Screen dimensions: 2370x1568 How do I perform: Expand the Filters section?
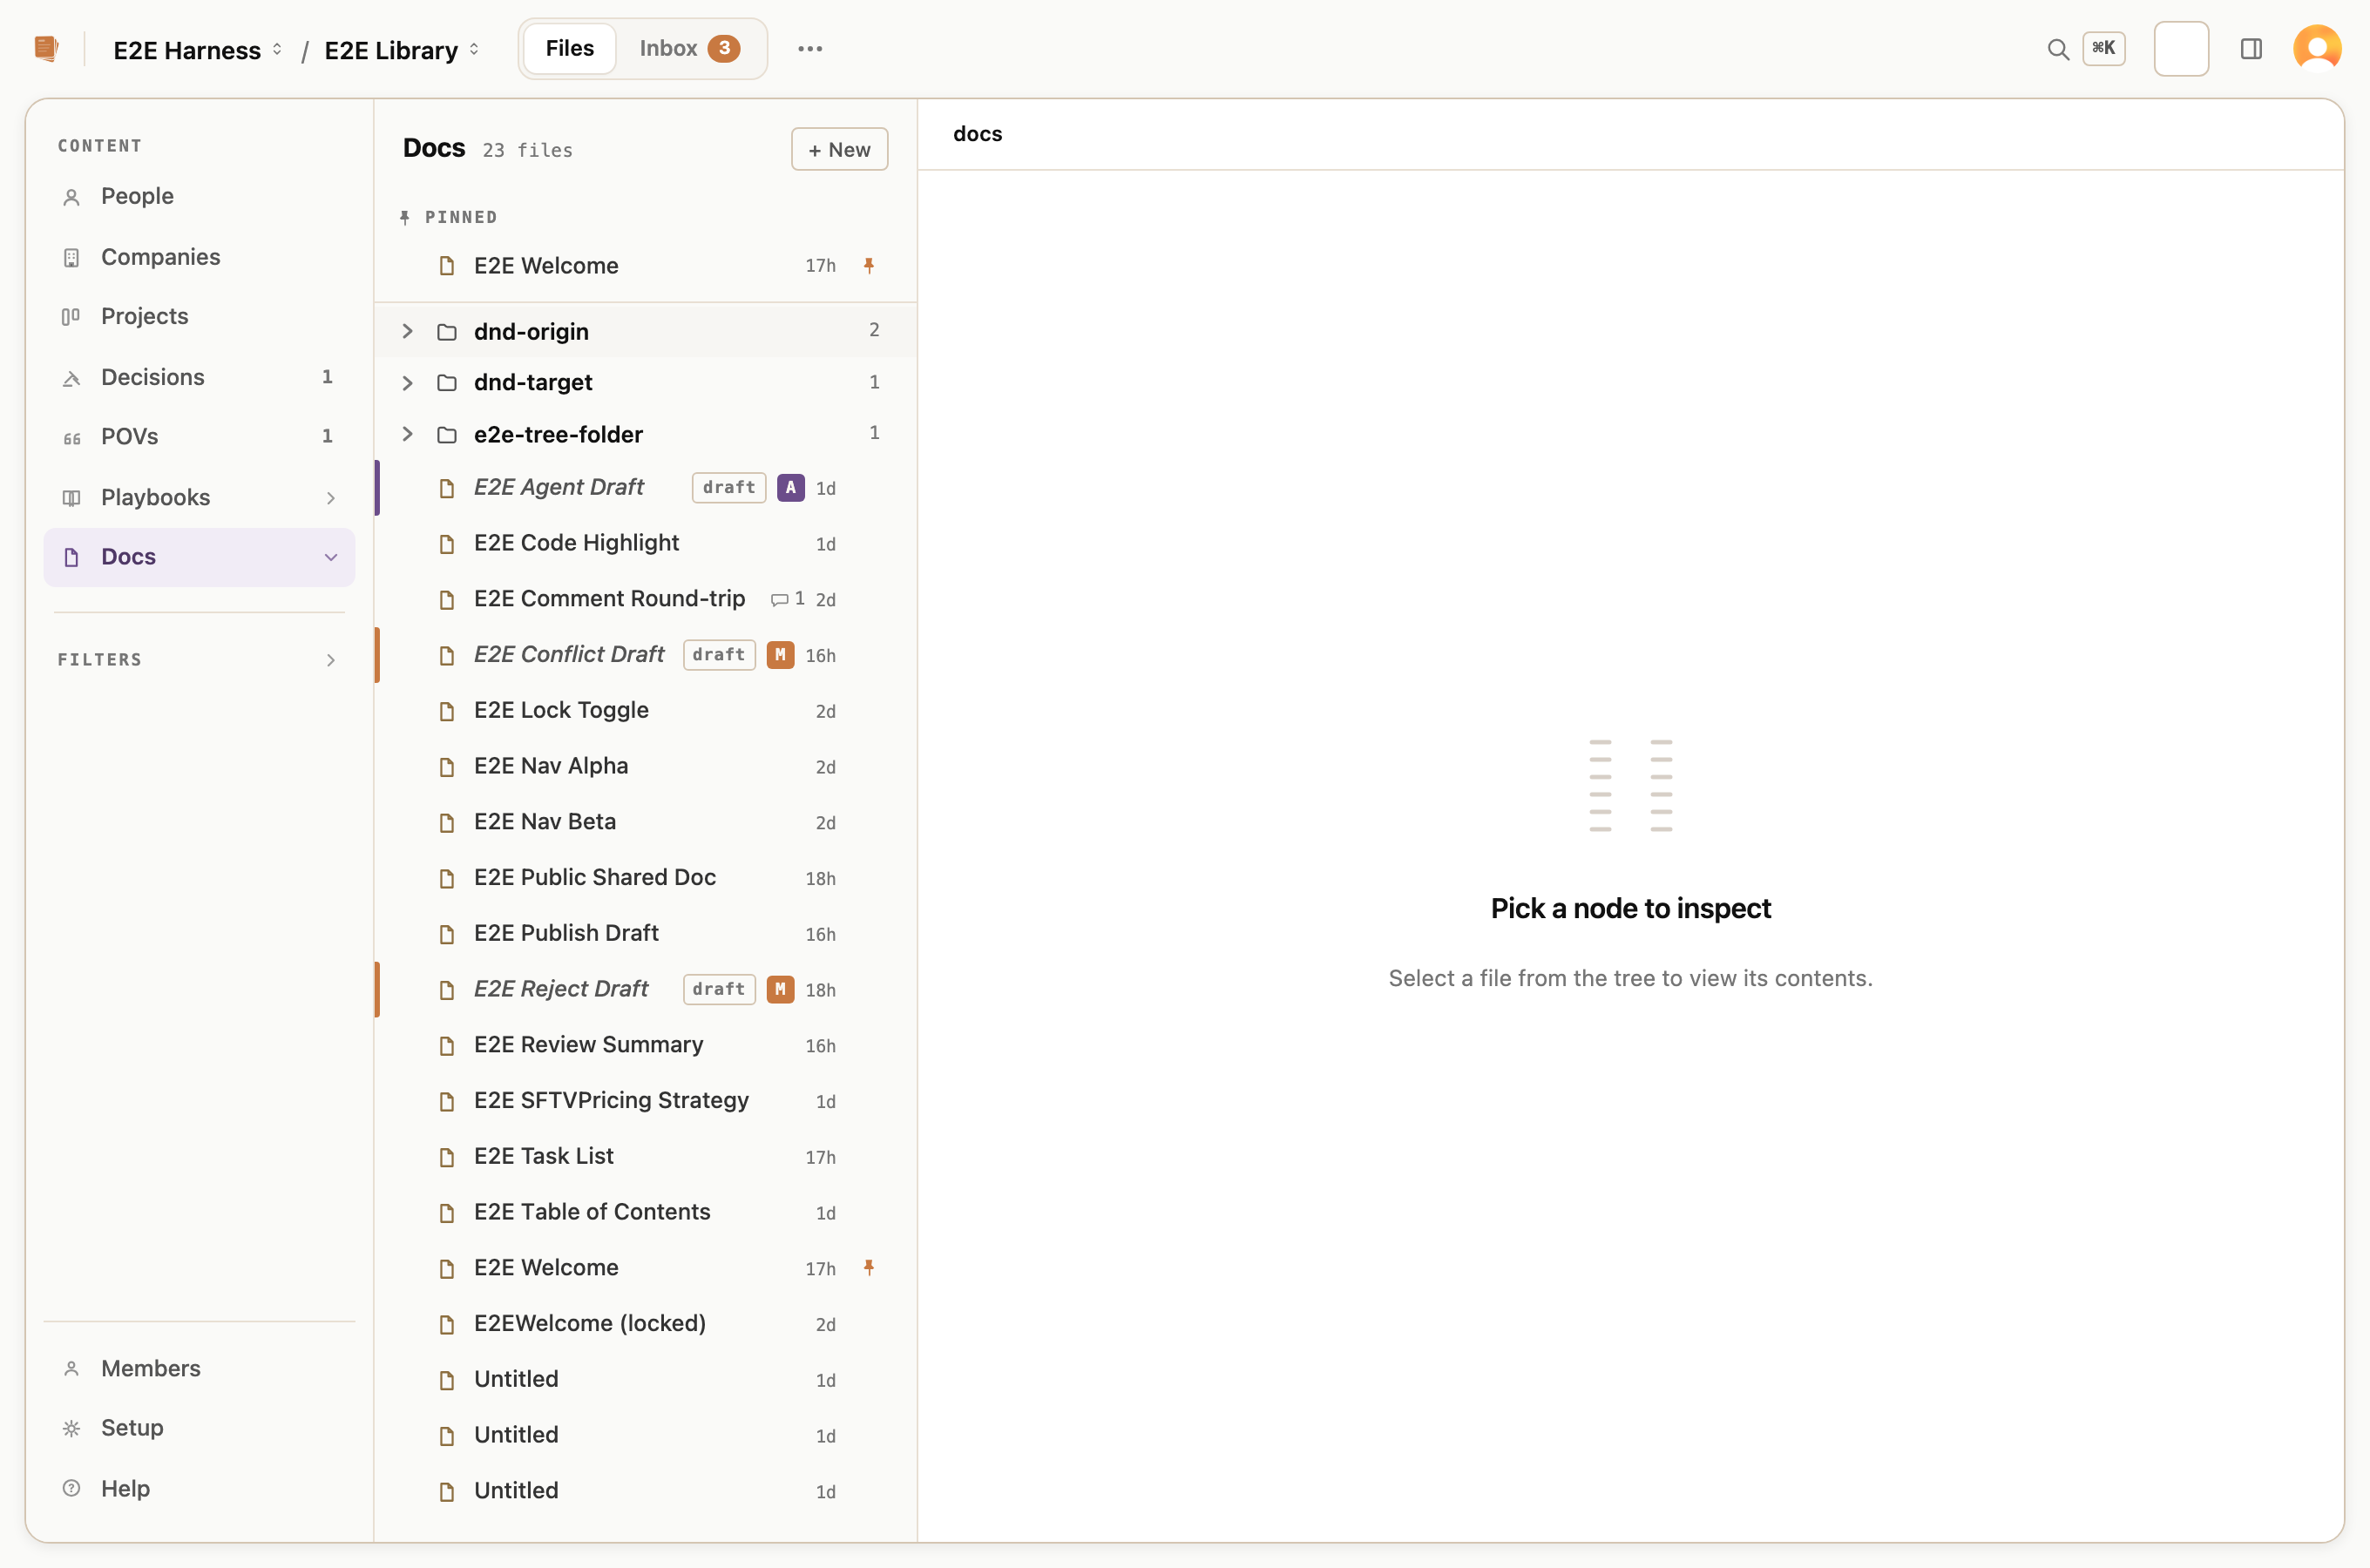click(x=200, y=659)
